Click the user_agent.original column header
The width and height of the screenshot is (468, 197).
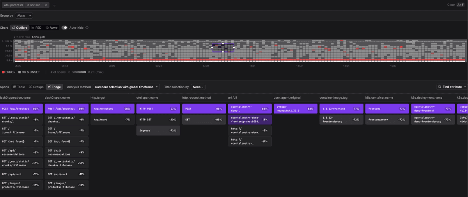(287, 98)
